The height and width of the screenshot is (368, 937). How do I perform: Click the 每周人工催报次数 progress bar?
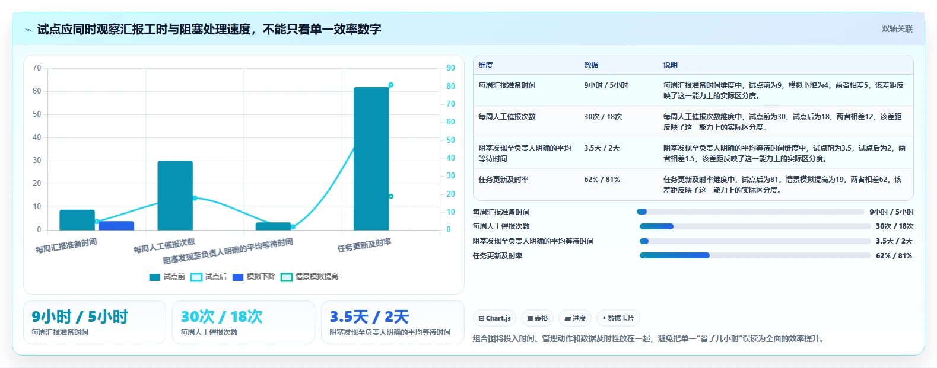click(755, 226)
